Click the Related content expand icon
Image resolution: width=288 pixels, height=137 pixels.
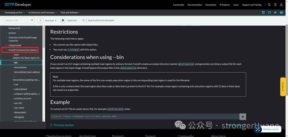pyautogui.click(x=258, y=129)
